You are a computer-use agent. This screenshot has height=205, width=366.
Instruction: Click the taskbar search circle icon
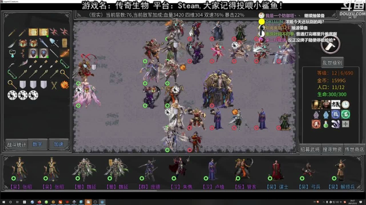(x=11, y=202)
